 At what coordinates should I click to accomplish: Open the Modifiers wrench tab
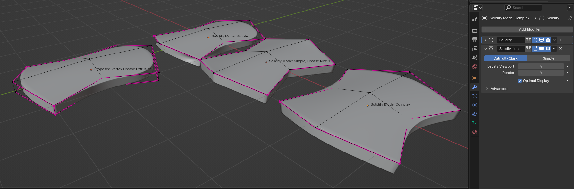pos(475,87)
